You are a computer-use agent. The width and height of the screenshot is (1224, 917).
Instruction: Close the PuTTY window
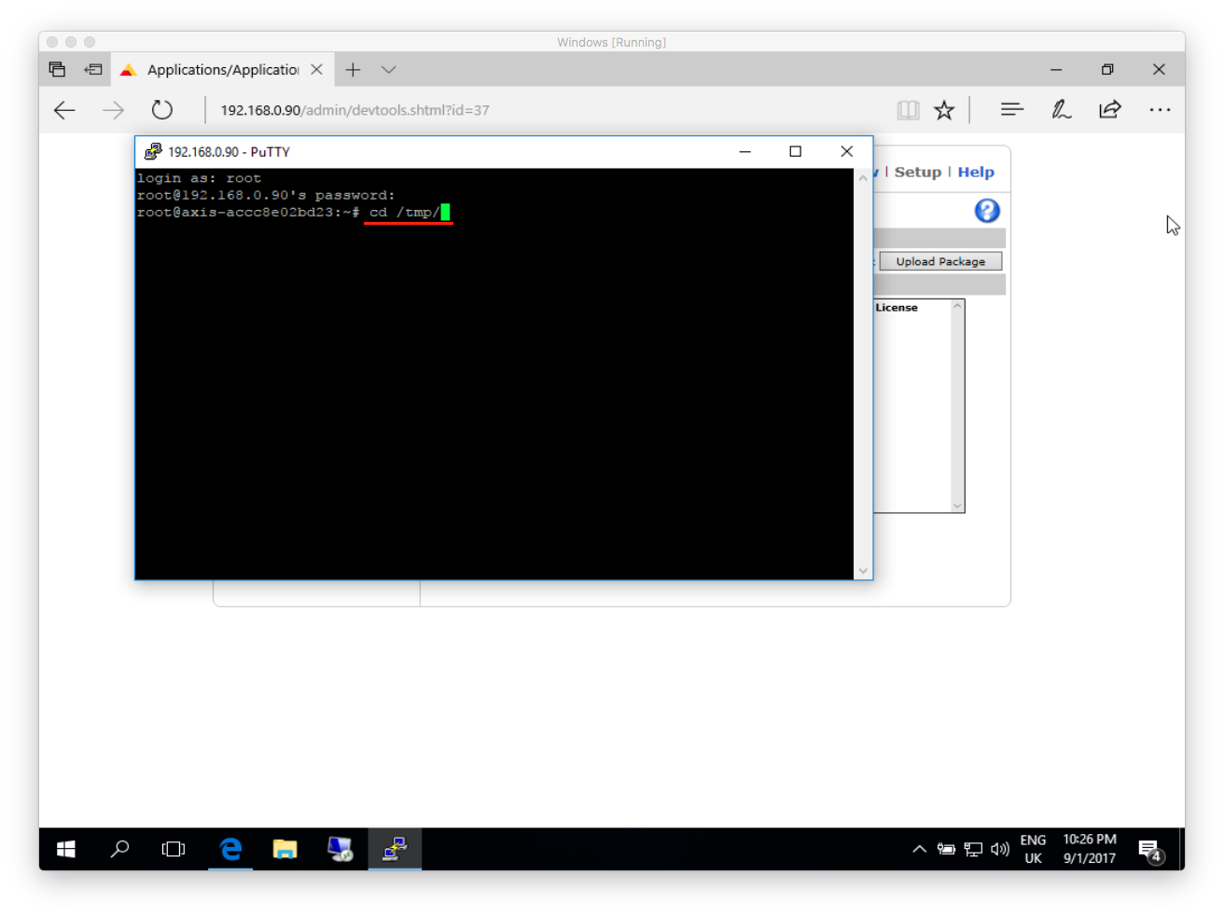[x=846, y=151]
